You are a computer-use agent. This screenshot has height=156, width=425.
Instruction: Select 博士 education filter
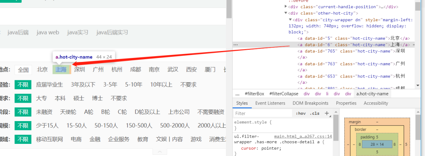[x=97, y=98]
